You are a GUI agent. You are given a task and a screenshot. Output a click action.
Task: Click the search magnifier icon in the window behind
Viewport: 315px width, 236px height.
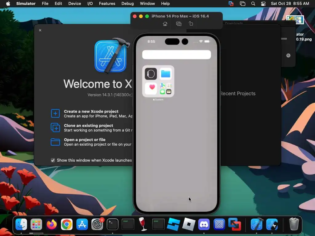(288, 56)
